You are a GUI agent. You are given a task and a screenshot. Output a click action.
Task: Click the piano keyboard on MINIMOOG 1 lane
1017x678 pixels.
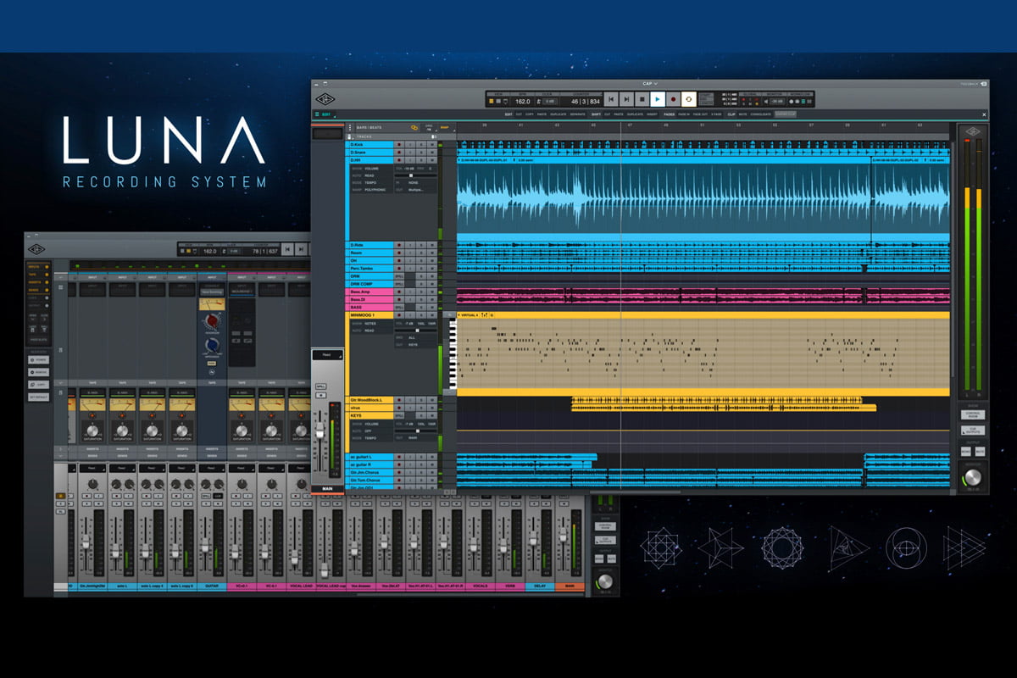pyautogui.click(x=453, y=353)
